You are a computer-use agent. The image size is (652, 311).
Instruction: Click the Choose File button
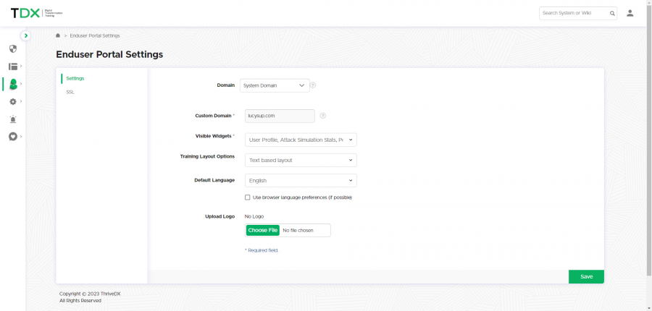click(262, 230)
